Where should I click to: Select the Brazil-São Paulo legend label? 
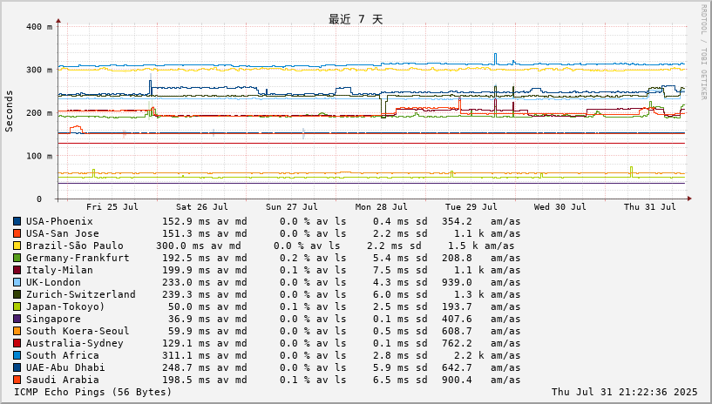(74, 246)
